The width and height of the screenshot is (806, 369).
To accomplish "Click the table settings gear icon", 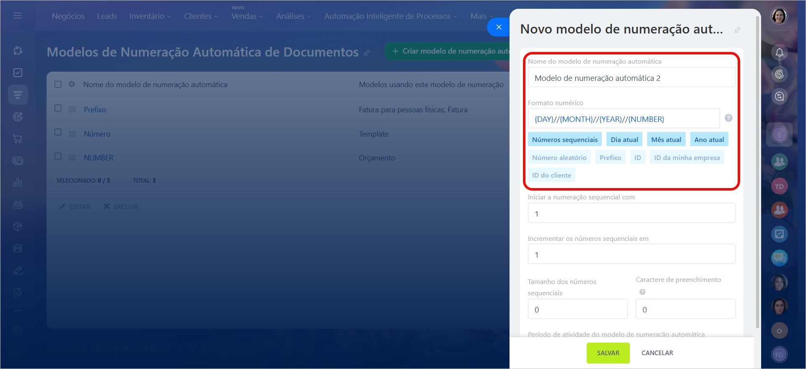I will click(x=72, y=84).
